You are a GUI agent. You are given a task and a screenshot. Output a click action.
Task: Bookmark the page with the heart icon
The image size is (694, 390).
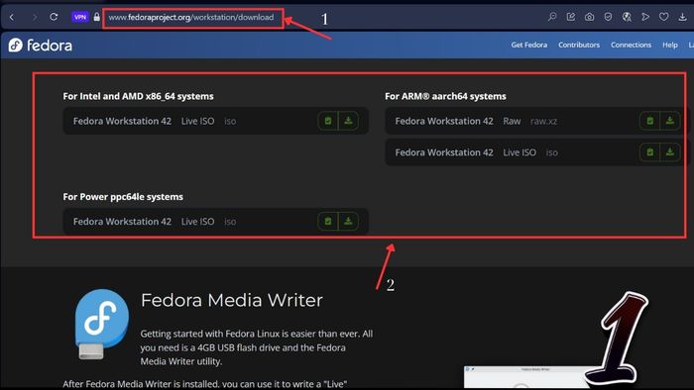tap(663, 17)
